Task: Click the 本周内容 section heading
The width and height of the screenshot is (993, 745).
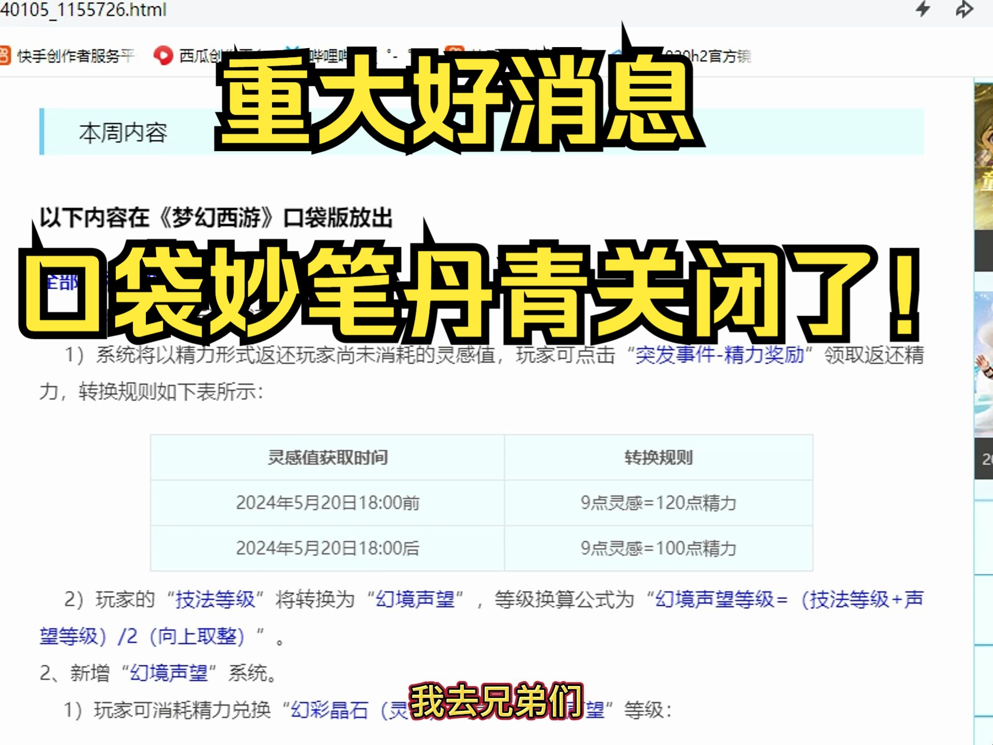Action: tap(123, 132)
